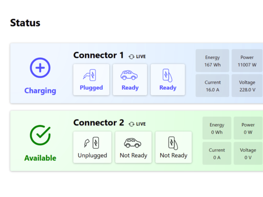This screenshot has height=197, width=263.
Task: Click the Connector 2 LIVE refresh icon
Action: [x=131, y=124]
